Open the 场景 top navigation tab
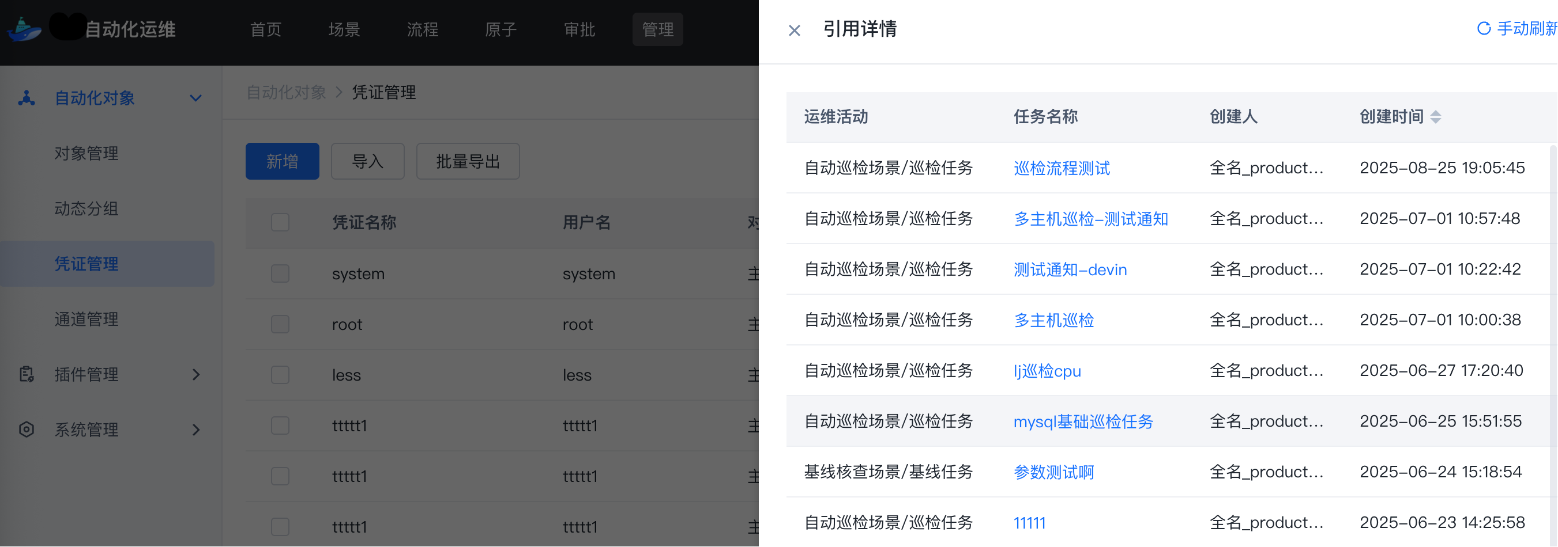 (x=344, y=29)
